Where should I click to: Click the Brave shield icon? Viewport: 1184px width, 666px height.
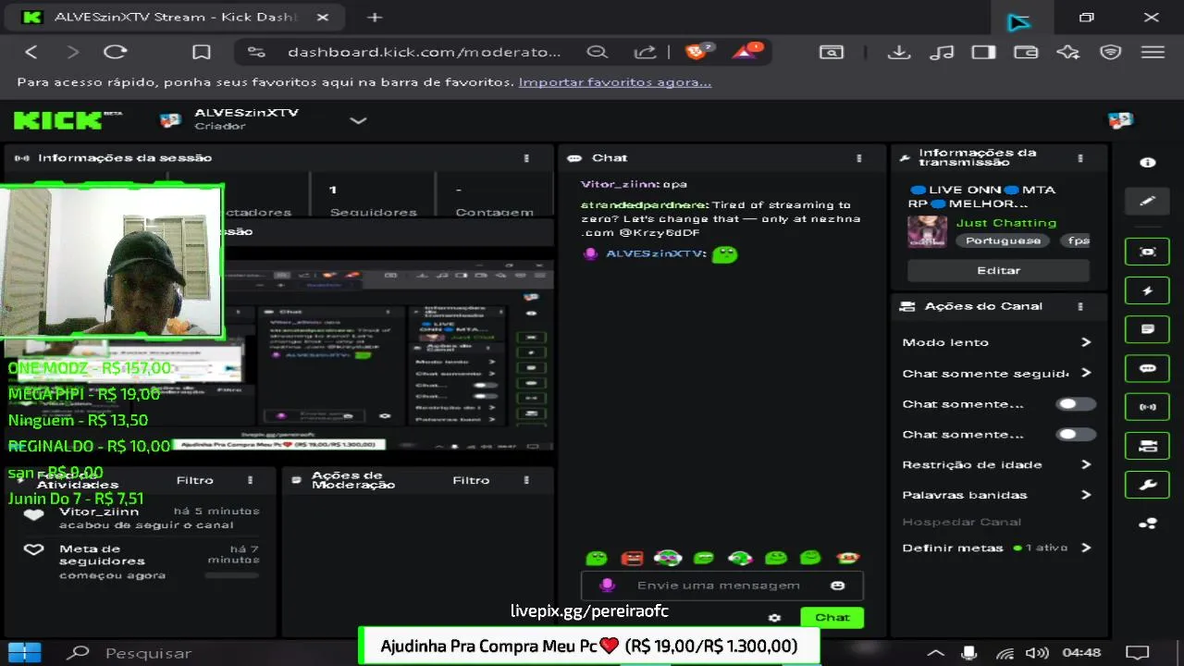click(x=697, y=52)
